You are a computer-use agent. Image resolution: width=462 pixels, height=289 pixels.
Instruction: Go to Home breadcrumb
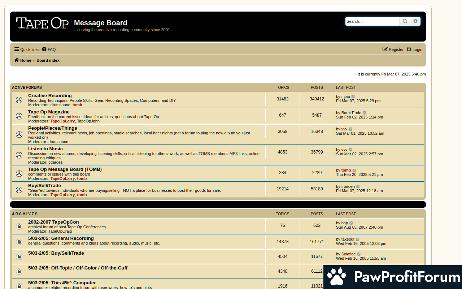[23, 60]
